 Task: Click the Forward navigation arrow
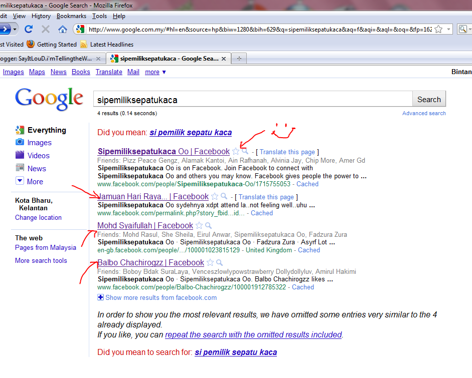5,29
